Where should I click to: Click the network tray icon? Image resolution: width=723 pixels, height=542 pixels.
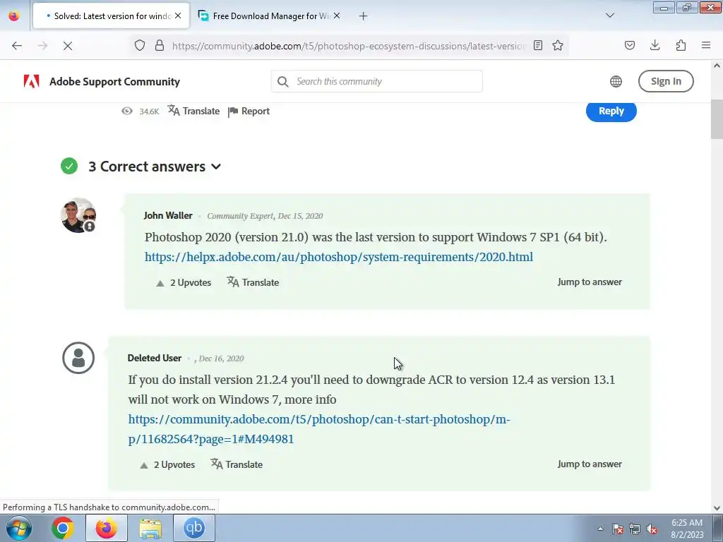[x=635, y=529]
